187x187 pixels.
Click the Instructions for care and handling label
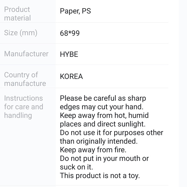[x=23, y=107]
